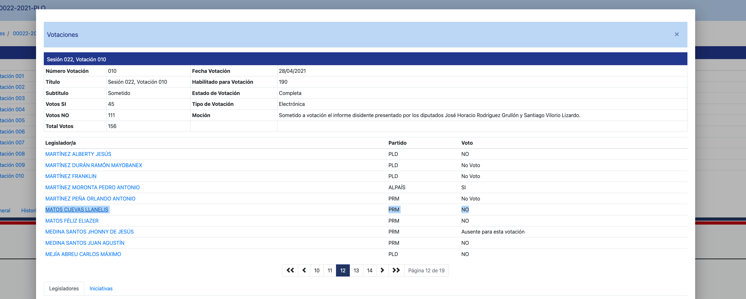
Task: Open legislator MARTÍNEZ DURÁN RAMÓN MAYOBANEX
Action: point(94,165)
